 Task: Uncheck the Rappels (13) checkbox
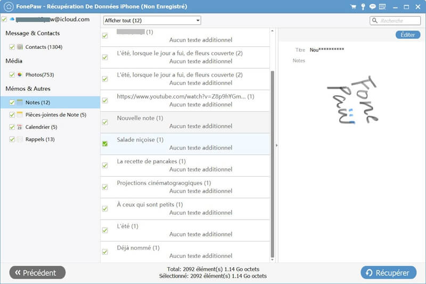[x=12, y=139]
